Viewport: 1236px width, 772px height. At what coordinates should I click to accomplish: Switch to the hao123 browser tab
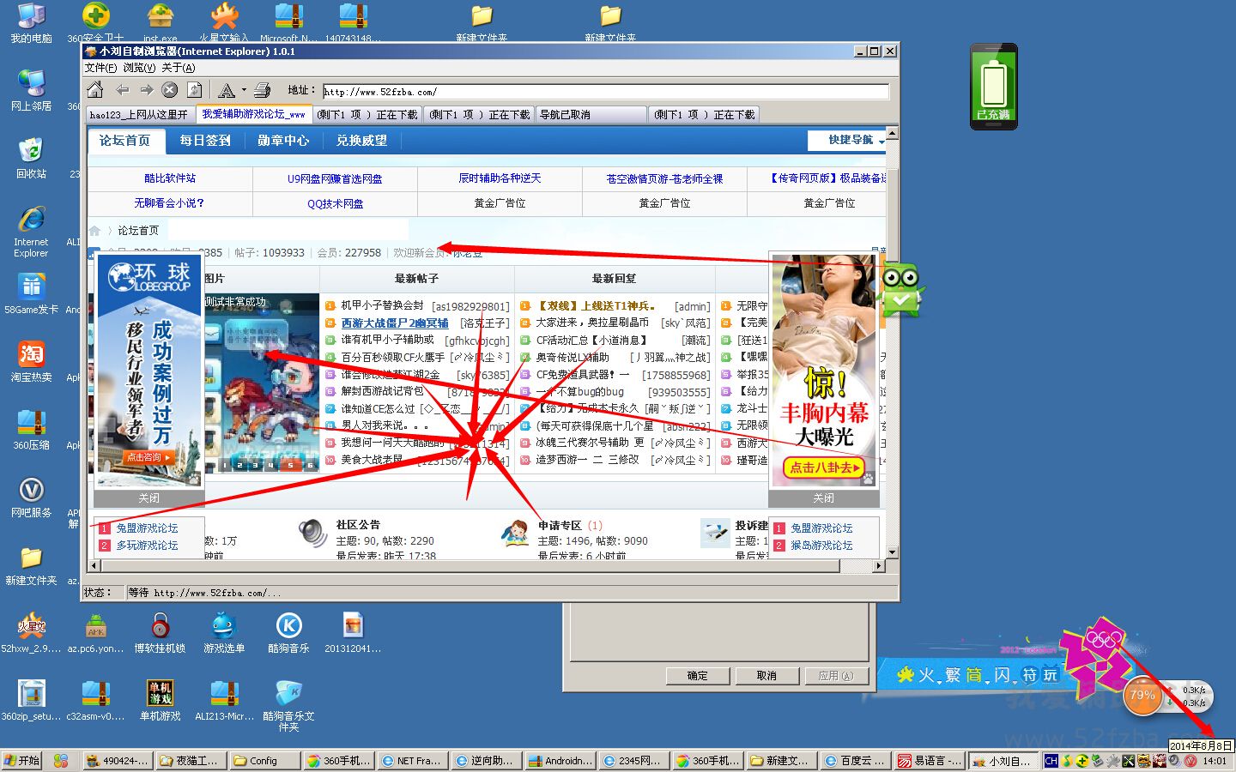(139, 114)
